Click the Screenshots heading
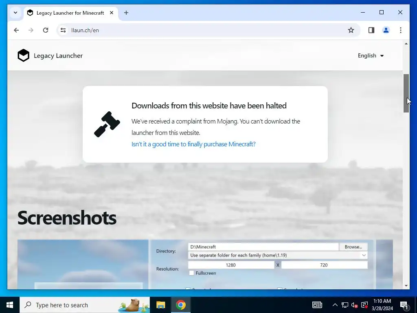 [67, 218]
